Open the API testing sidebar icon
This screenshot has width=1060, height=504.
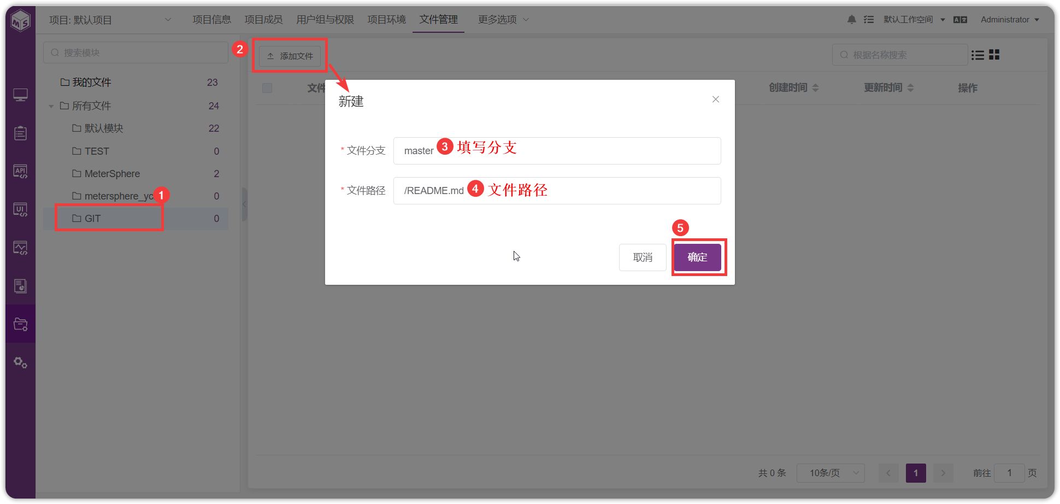point(21,172)
